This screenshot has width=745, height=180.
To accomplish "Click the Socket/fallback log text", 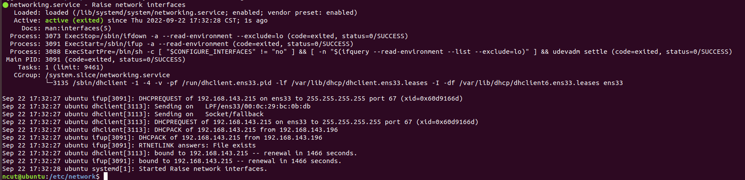I will click(x=234, y=114).
